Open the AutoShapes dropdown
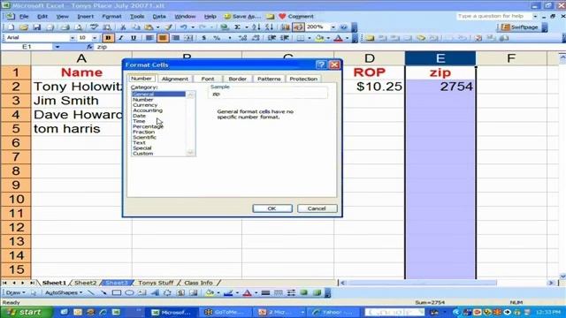566x318 pixels. coord(64,292)
